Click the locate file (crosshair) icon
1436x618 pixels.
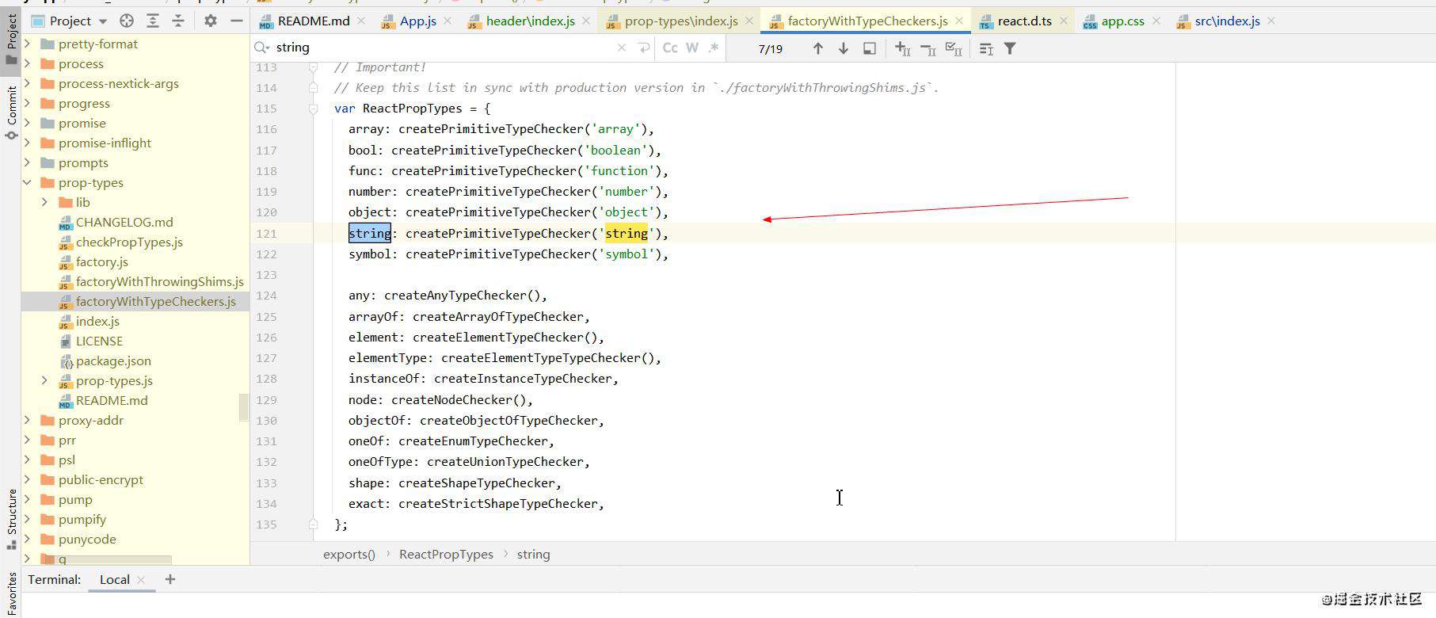tap(127, 21)
